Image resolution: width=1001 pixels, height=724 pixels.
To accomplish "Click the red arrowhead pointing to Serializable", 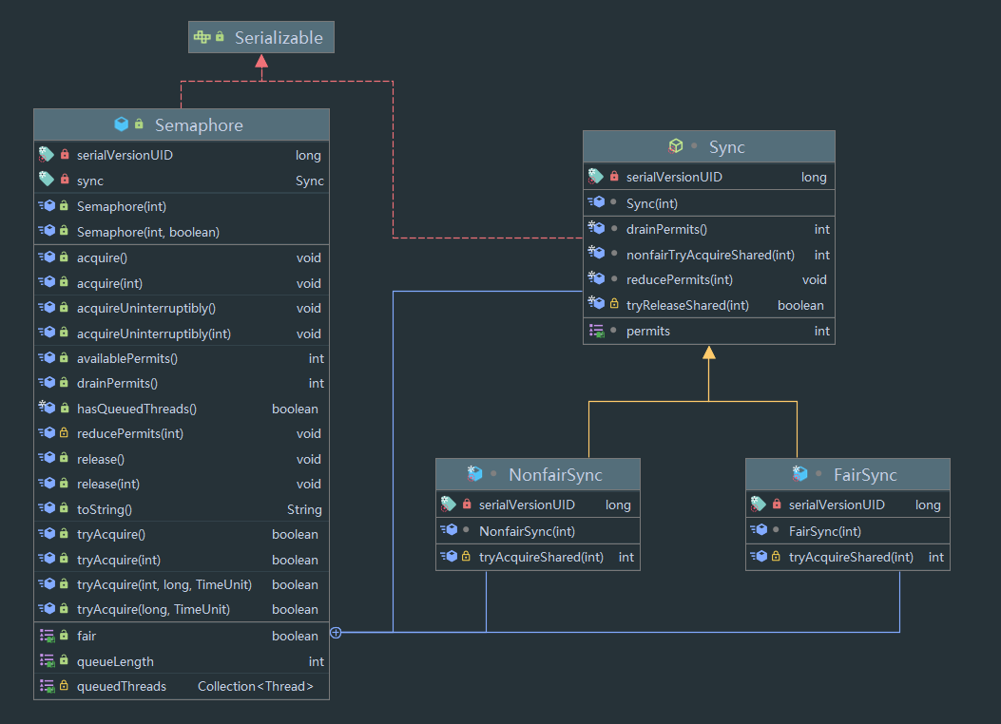I will (261, 62).
